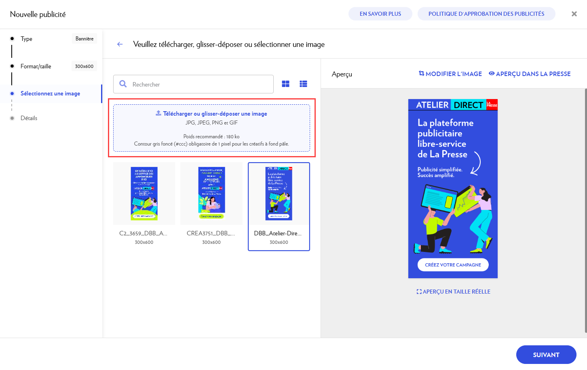The height and width of the screenshot is (370, 587).
Task: Switch to list view layout
Action: 303,84
